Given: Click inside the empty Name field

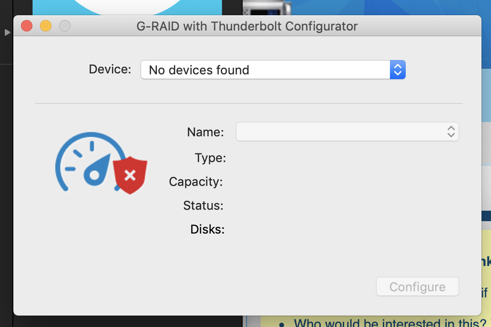Looking at the screenshot, I should (x=338, y=132).
